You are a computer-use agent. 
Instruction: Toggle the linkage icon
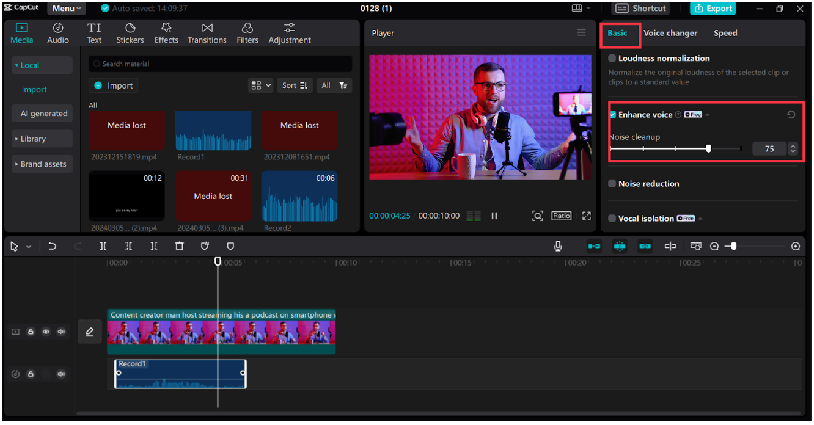point(645,246)
